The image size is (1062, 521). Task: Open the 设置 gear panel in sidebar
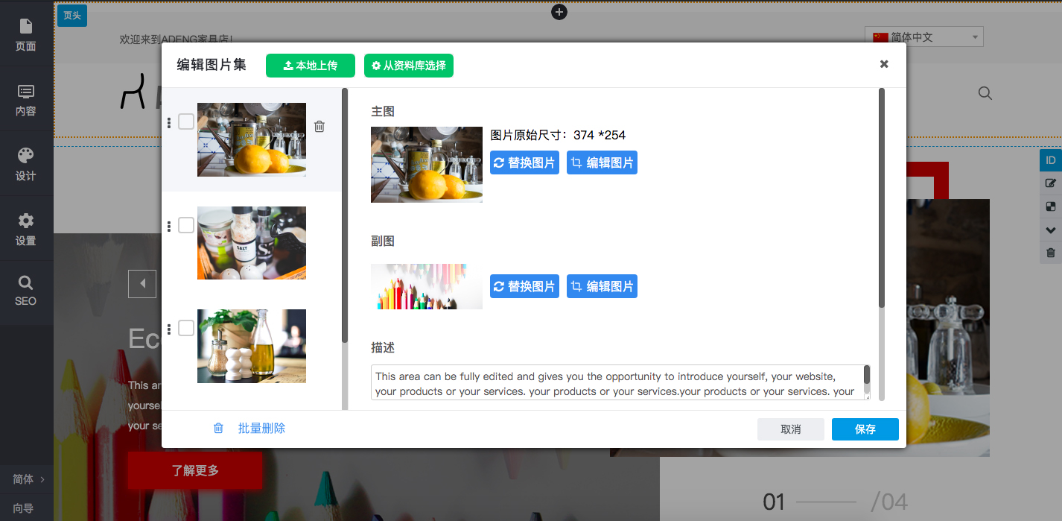point(26,228)
